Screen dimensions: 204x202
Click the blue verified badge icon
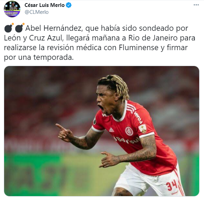[68, 5]
